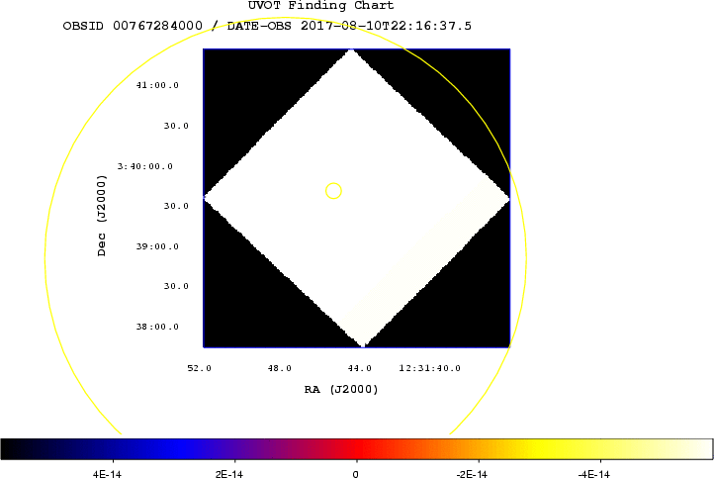
Task: Click the 39:00.0 declination tick label
Action: click(x=157, y=246)
